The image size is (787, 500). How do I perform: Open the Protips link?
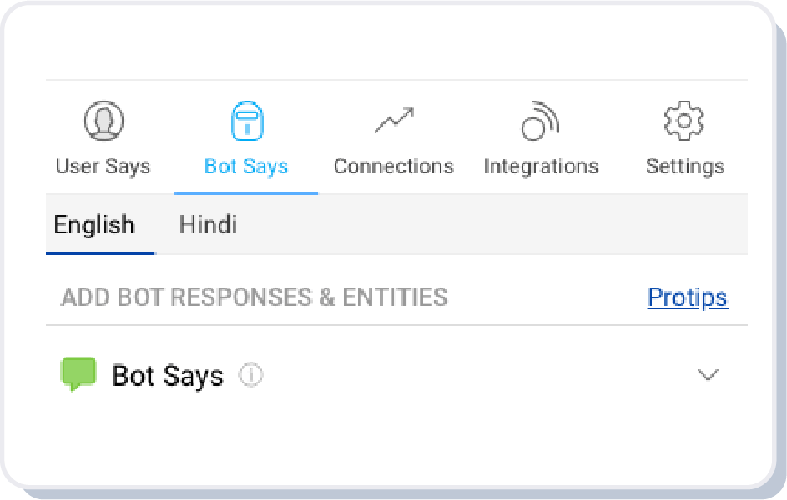coord(688,297)
